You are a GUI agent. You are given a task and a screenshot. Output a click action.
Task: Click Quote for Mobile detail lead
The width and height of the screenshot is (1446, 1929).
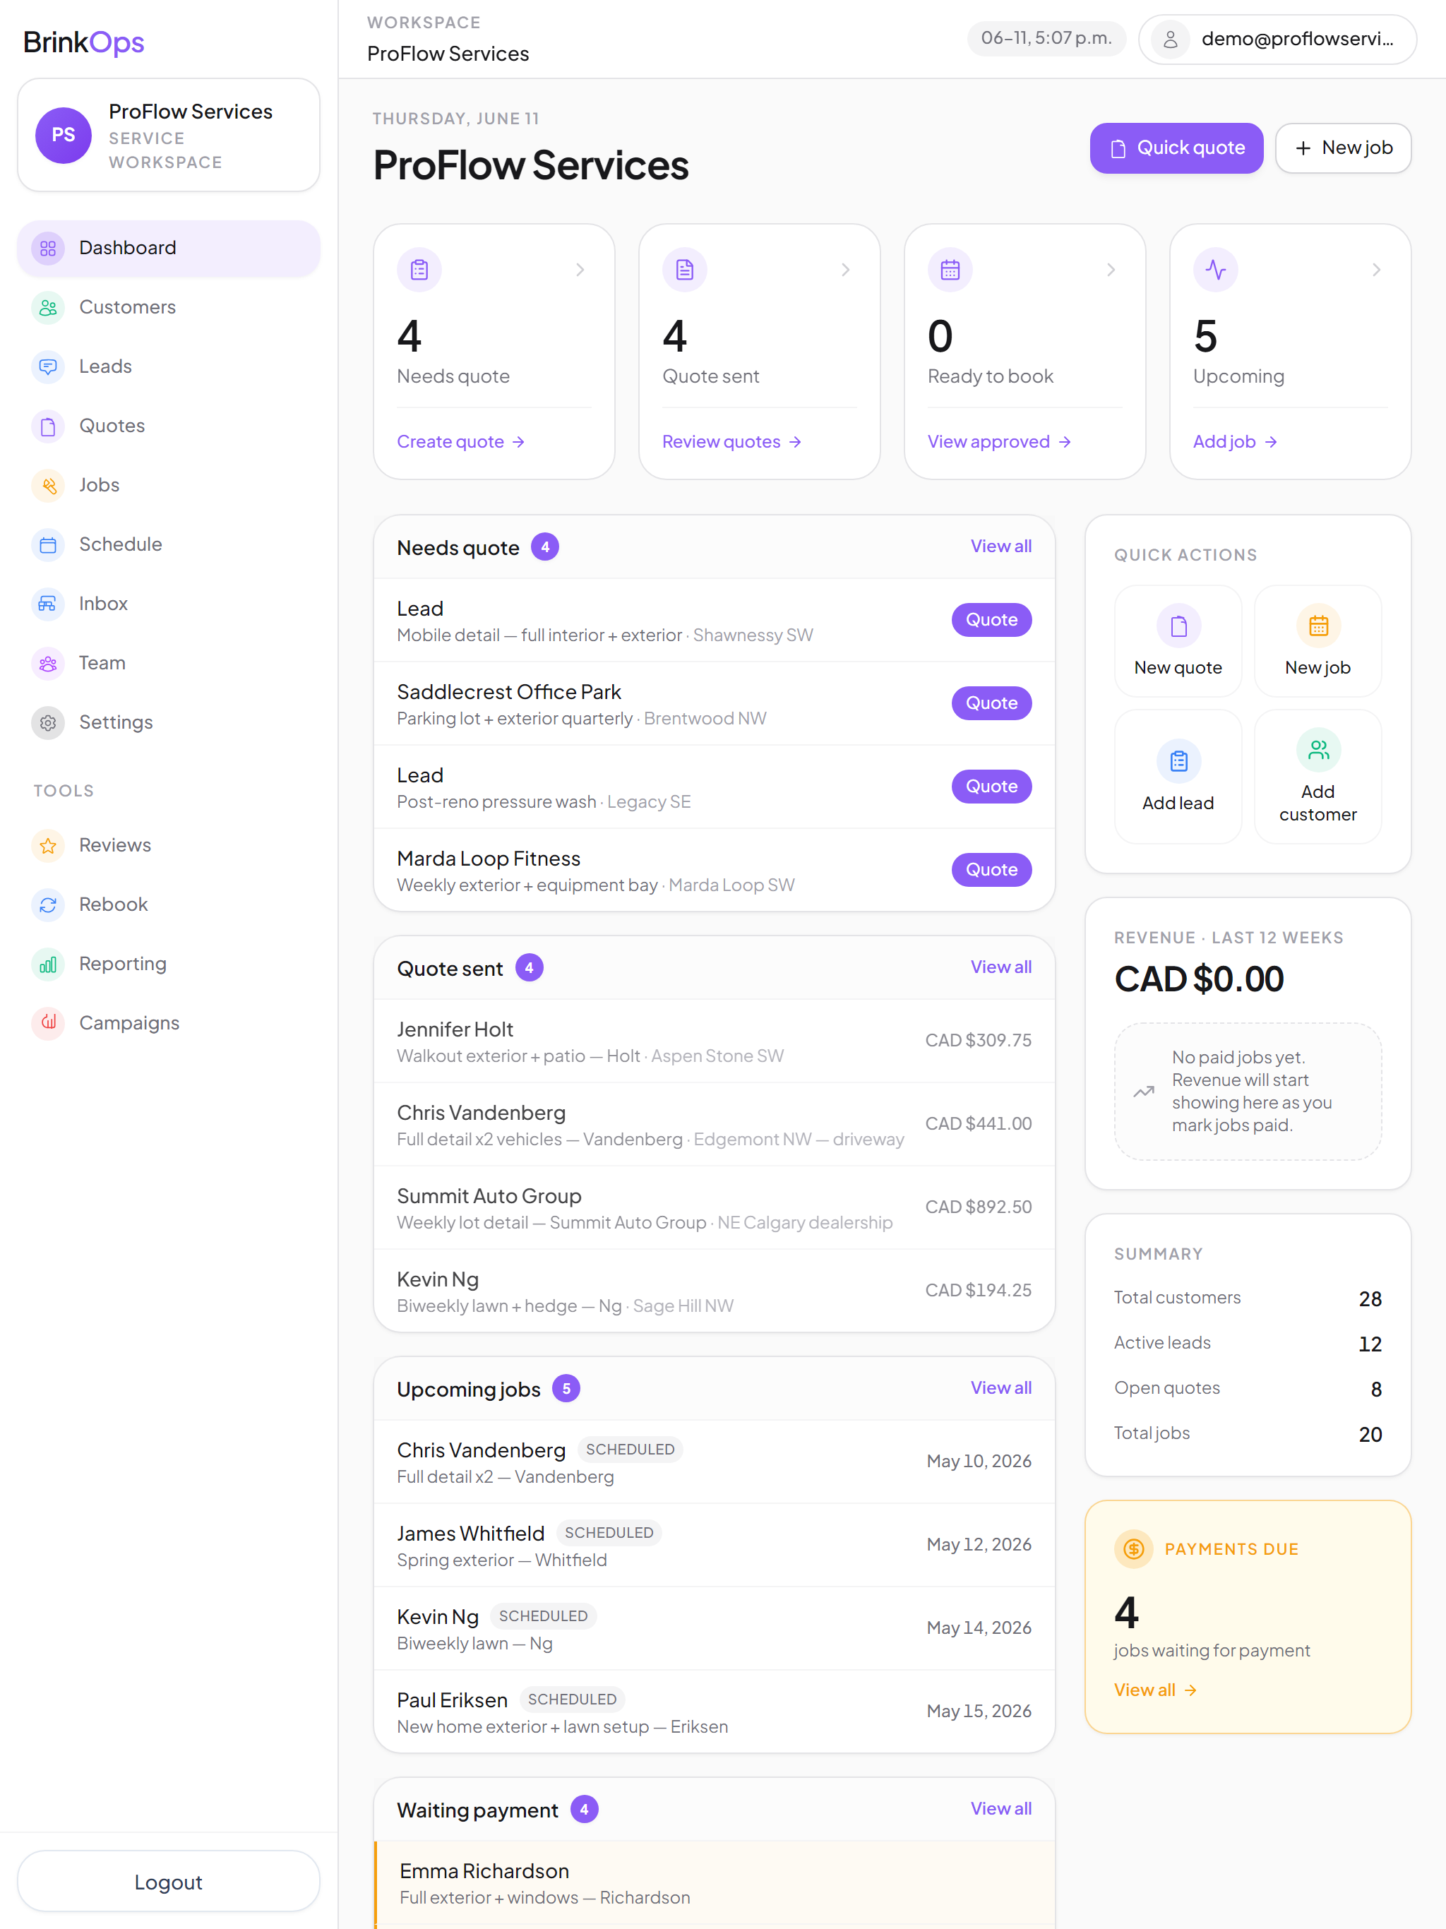[991, 620]
